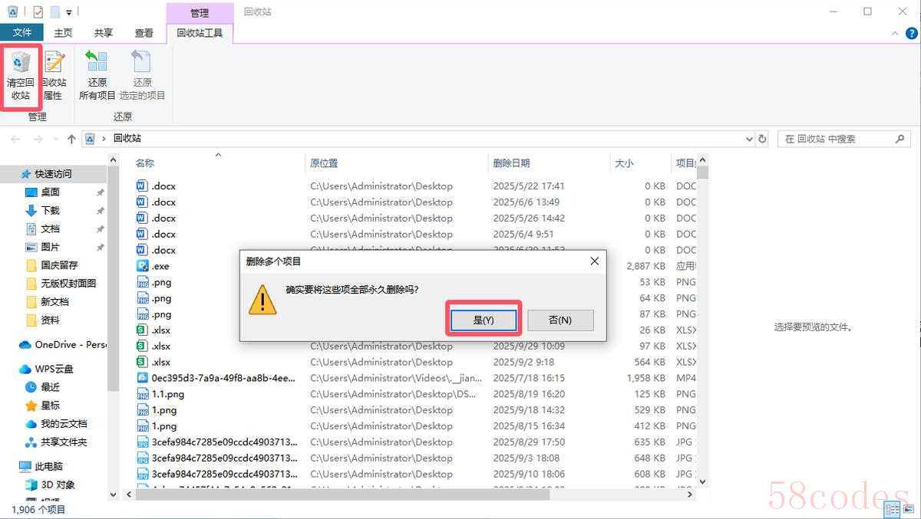Switch to the 查看 ribbon tab

point(144,33)
